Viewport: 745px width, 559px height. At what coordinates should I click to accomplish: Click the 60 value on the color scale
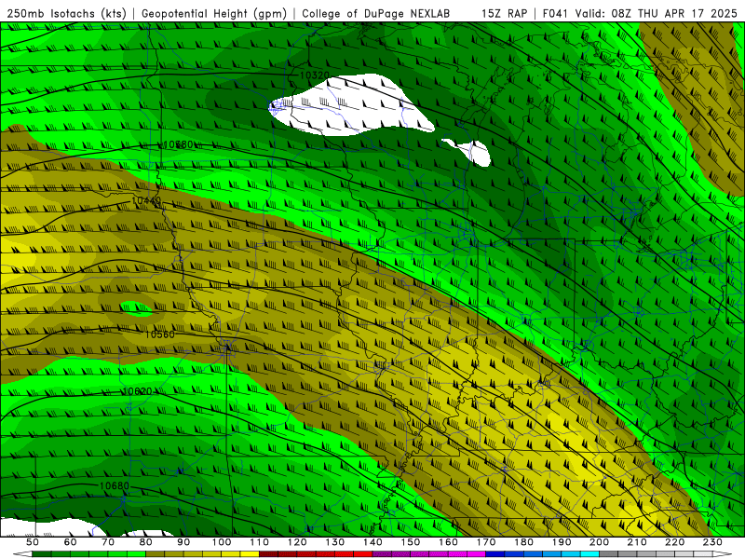point(70,542)
